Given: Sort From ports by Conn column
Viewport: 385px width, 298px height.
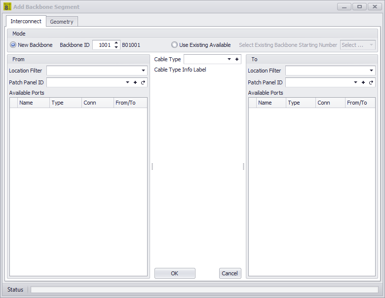Looking at the screenshot, I should pyautogui.click(x=98, y=103).
